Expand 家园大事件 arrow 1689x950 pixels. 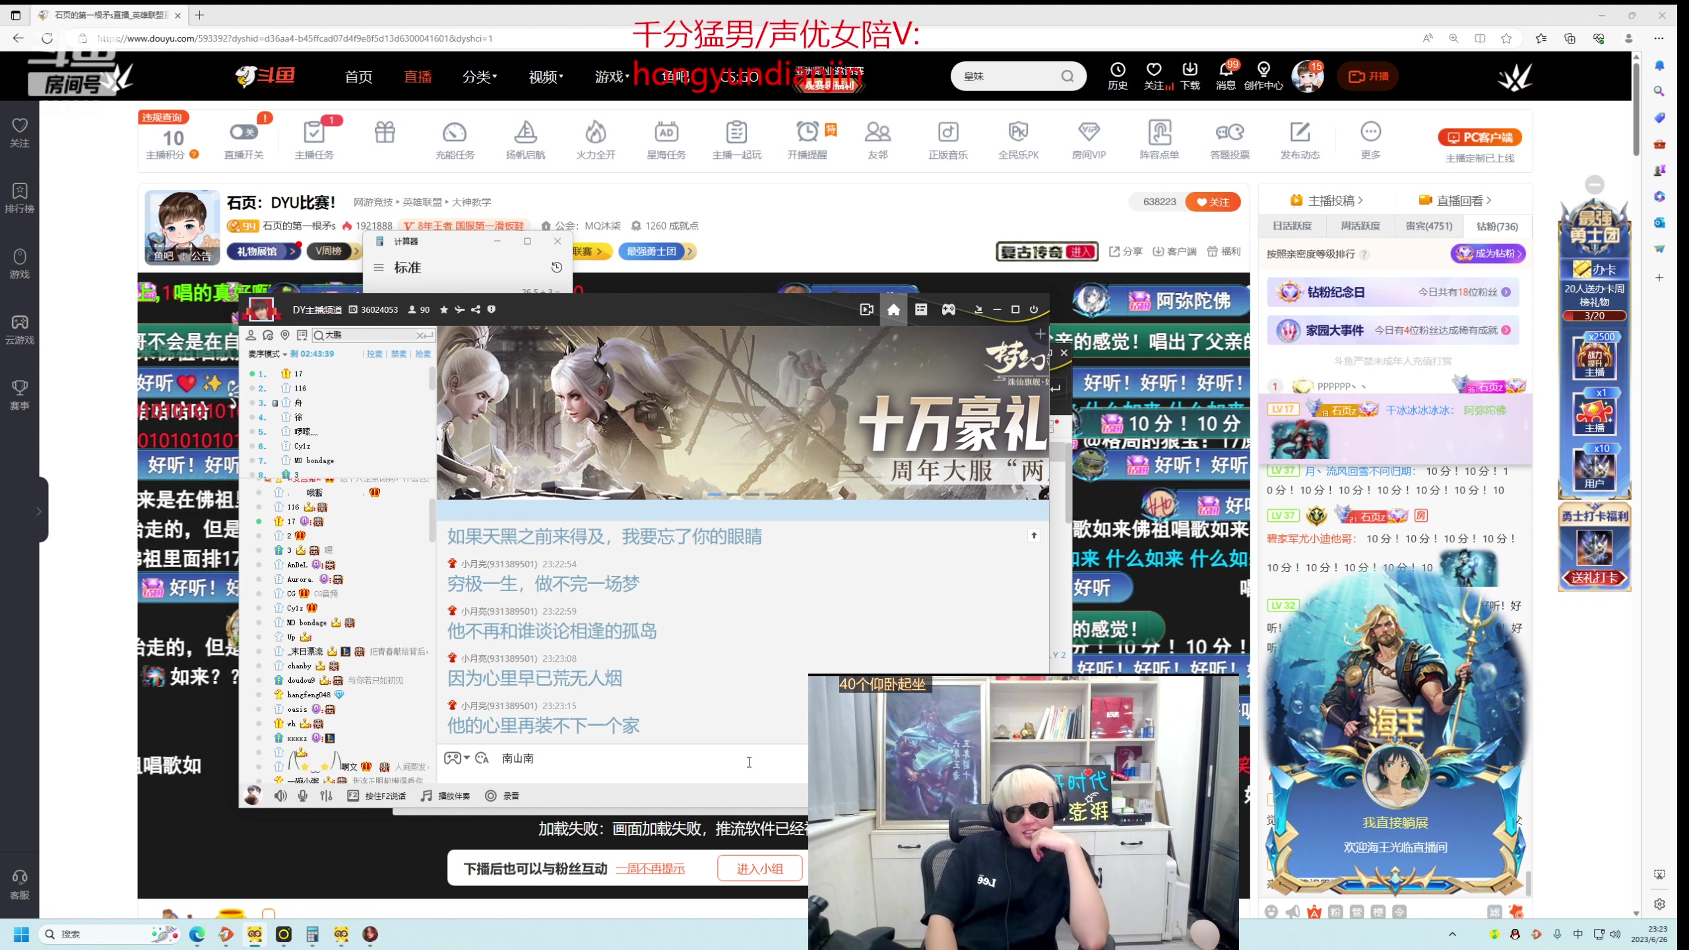1506,331
